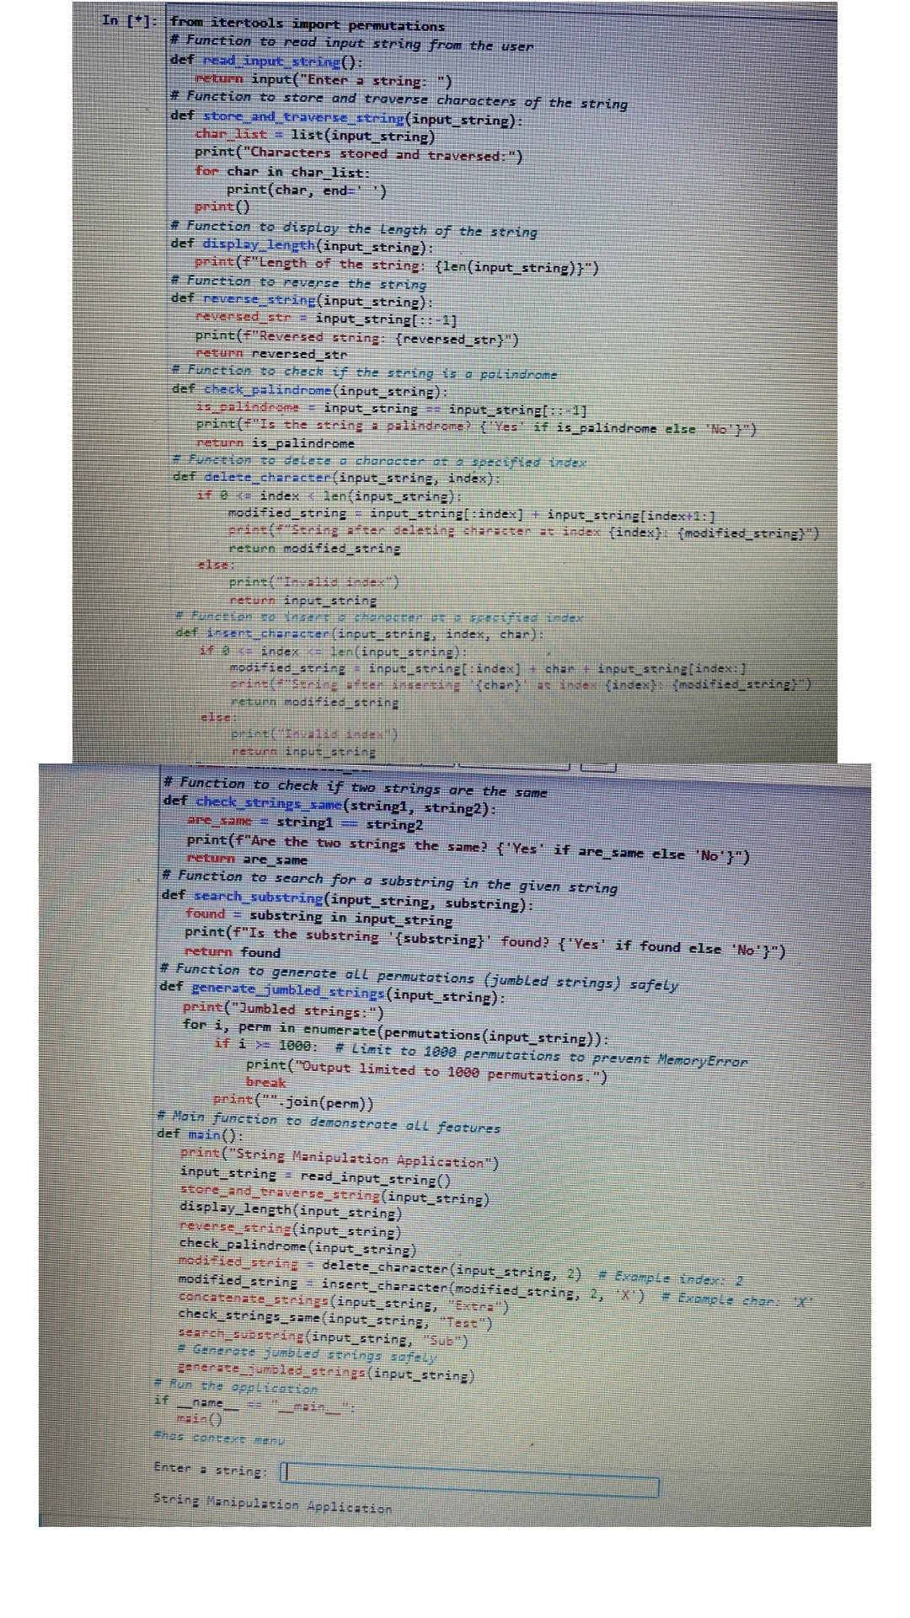Image resolution: width=910 pixels, height=1618 pixels.
Task: Click 'def check_palindrome(input_string):' definition
Action: (310, 389)
